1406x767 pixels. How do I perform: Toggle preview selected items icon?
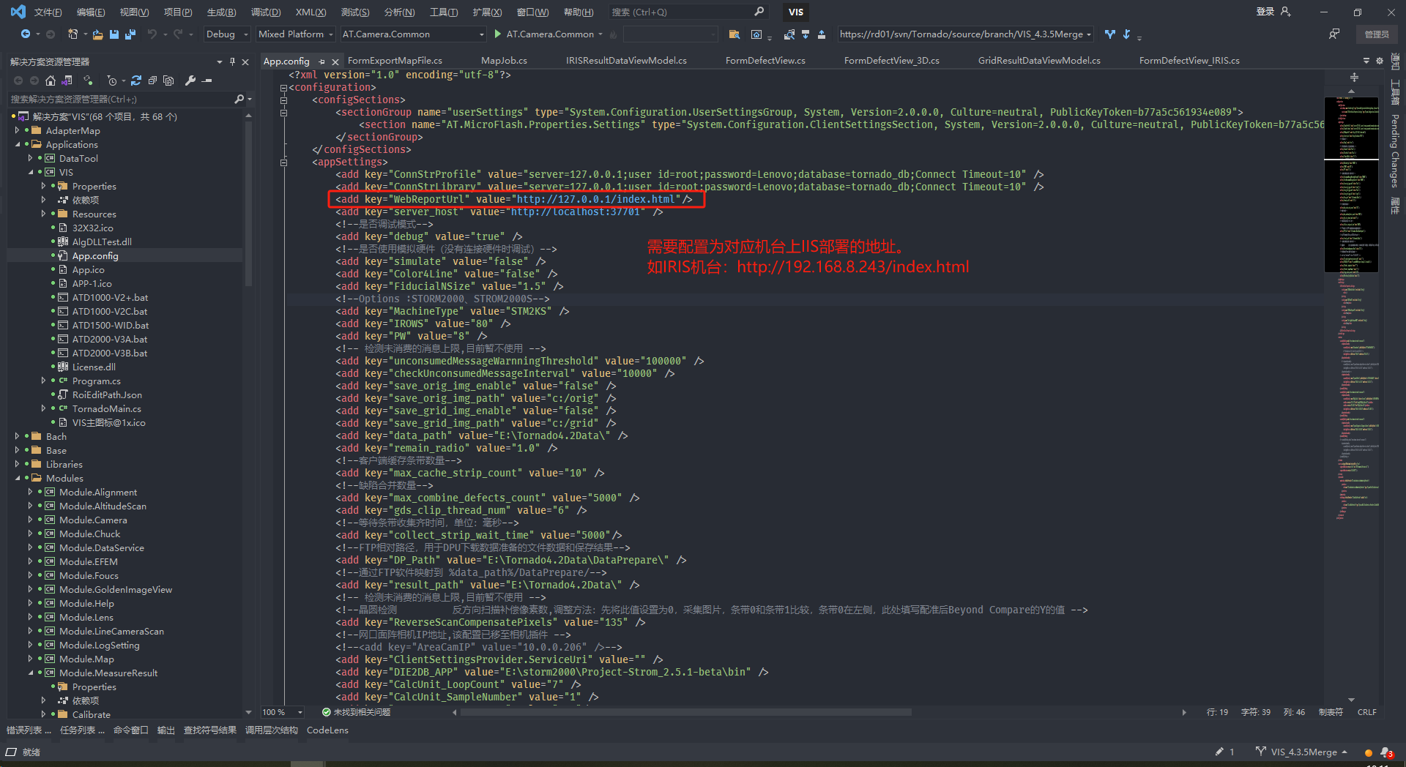207,81
